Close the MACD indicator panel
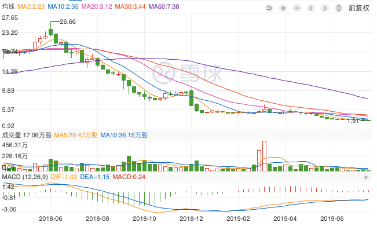The image size is (377, 226). click(366, 177)
